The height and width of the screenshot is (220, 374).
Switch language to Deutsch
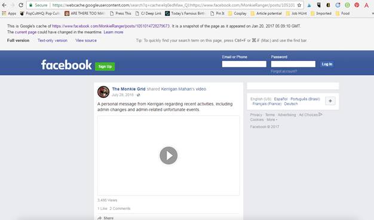291,104
